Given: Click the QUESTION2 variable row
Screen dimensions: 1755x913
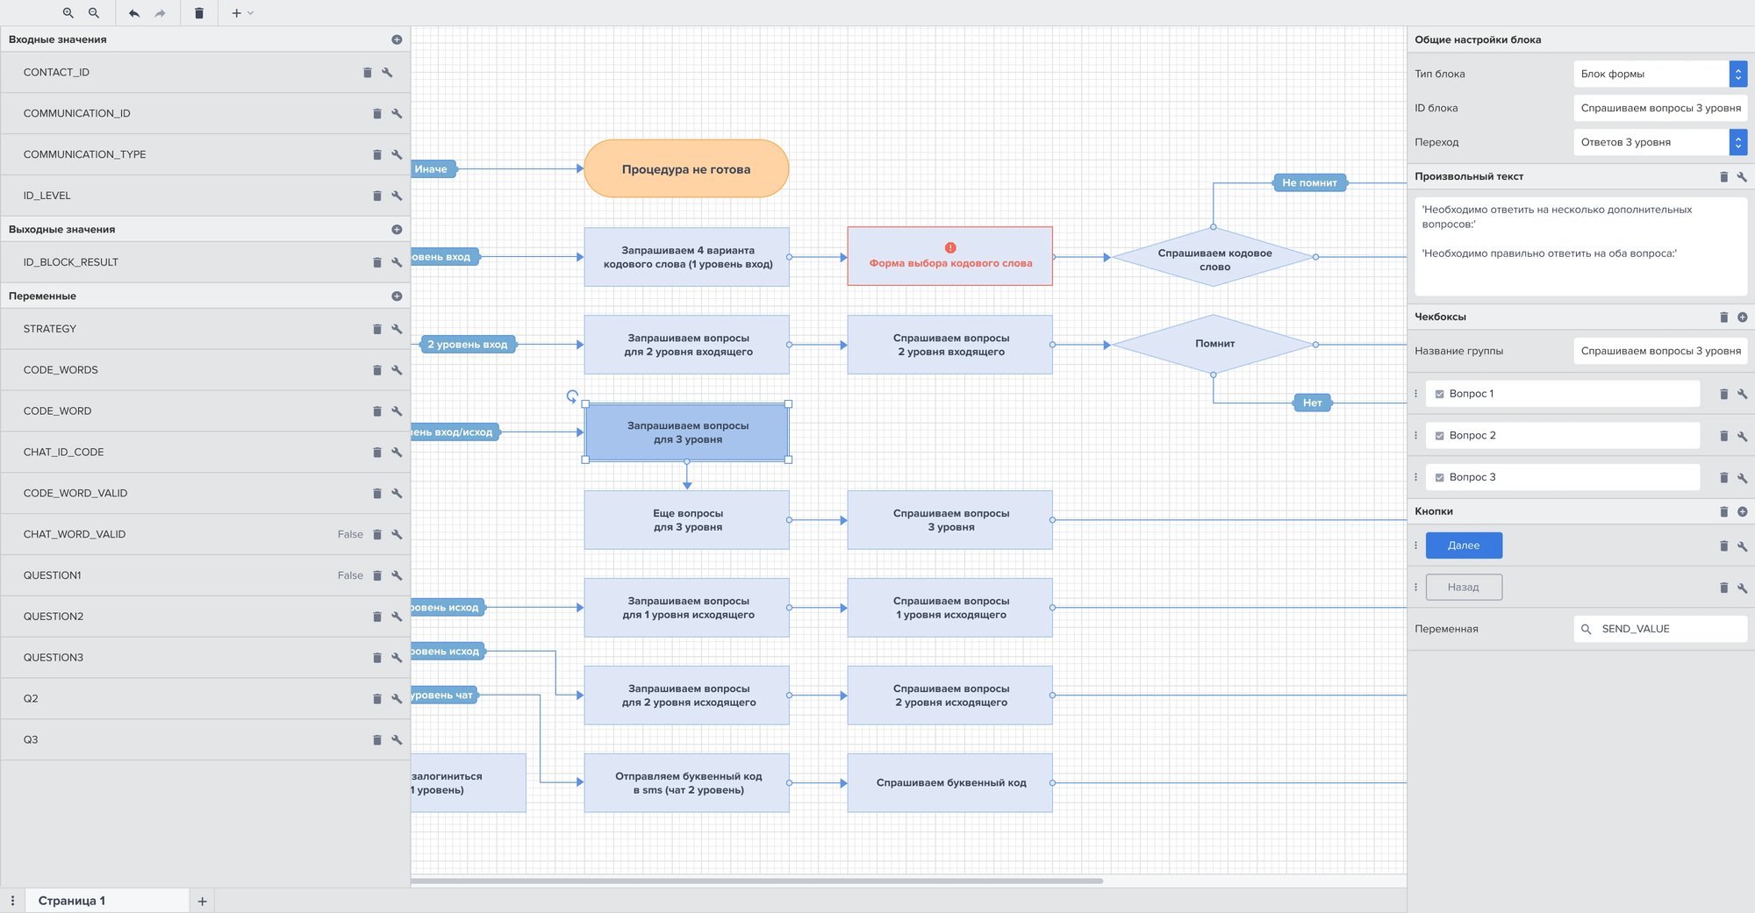Looking at the screenshot, I should pos(205,617).
